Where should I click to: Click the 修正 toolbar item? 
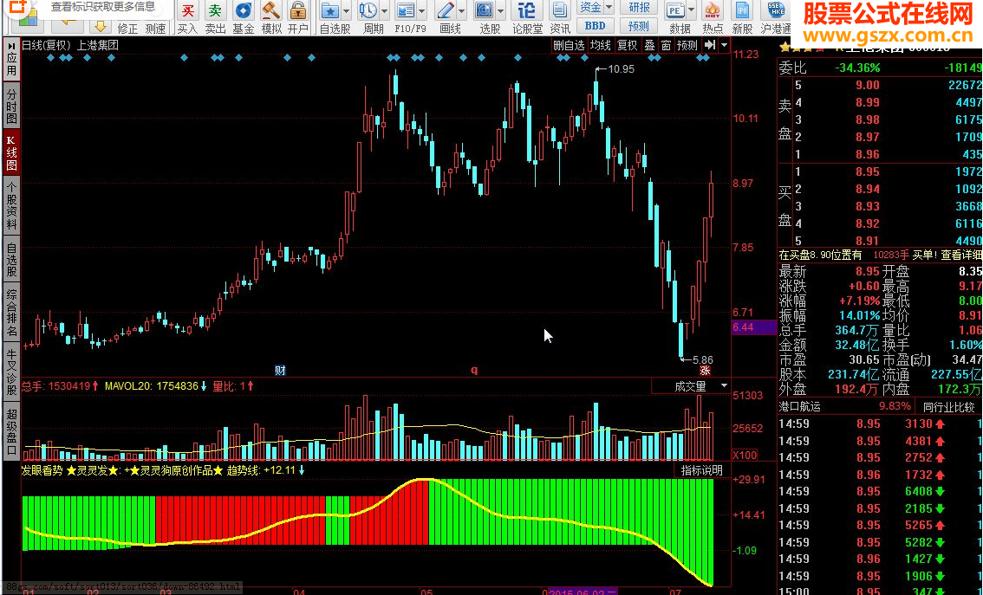tap(127, 29)
